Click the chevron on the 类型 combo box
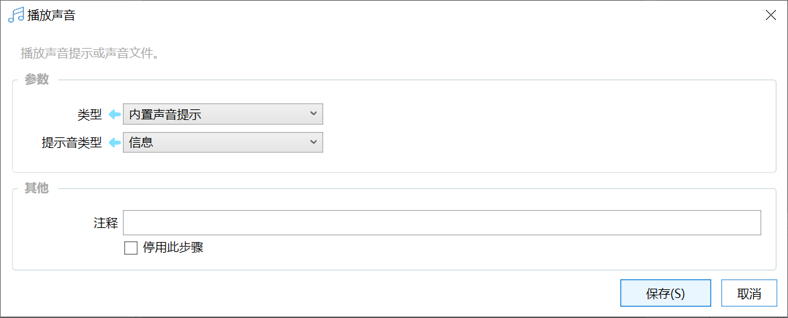 pos(314,114)
